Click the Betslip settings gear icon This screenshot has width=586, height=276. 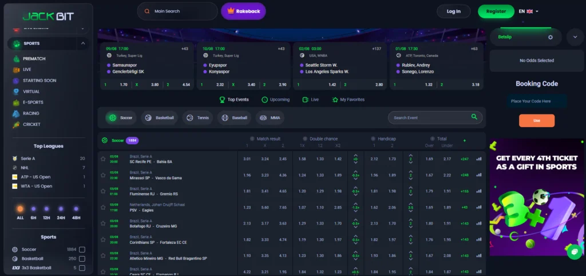click(x=550, y=37)
